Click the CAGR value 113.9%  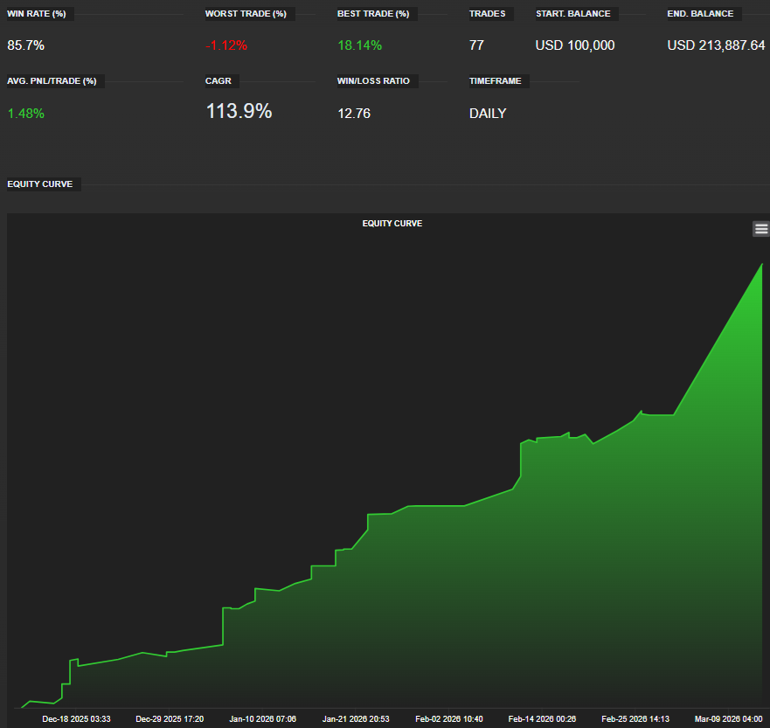[x=239, y=111]
